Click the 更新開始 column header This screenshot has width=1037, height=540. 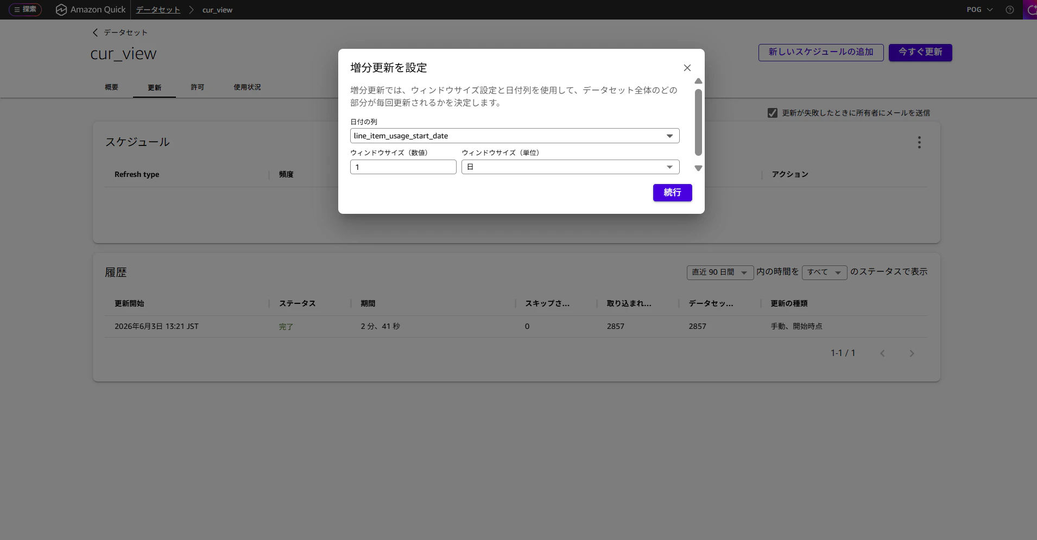(x=129, y=303)
